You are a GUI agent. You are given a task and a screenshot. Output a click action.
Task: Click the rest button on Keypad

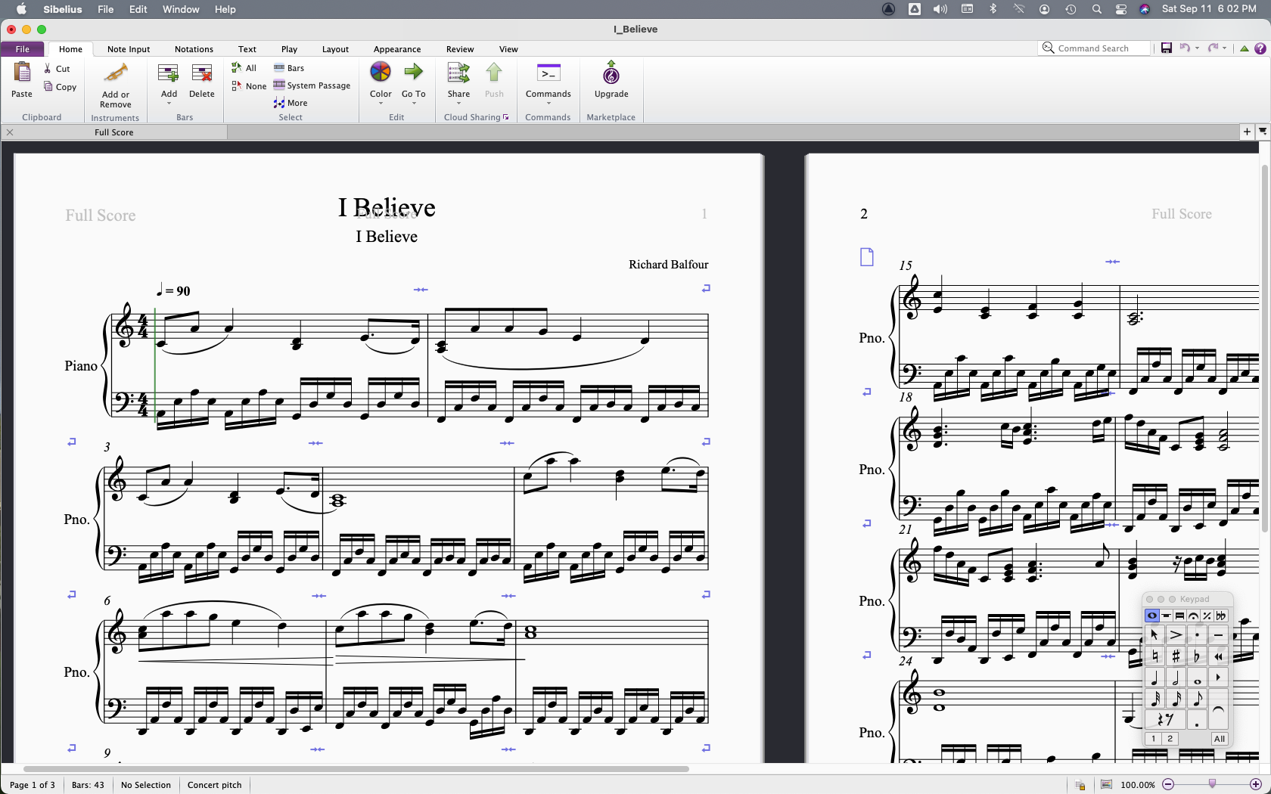pos(1165,720)
